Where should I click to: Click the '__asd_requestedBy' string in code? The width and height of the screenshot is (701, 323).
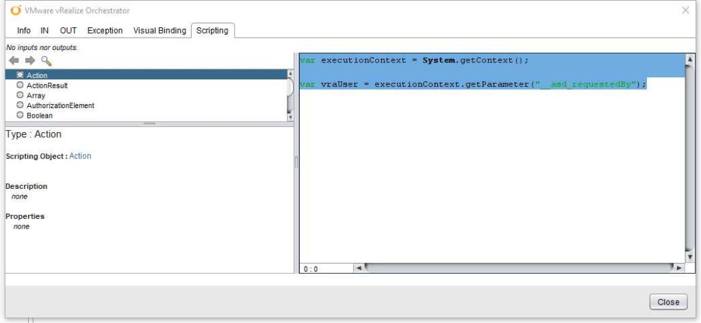click(586, 84)
